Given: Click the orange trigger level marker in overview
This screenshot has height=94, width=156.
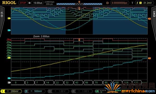Looking at the screenshot, I should [149, 19].
